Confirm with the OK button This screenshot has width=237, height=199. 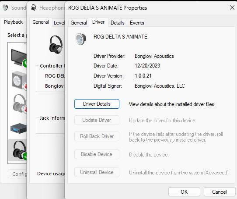point(184,192)
